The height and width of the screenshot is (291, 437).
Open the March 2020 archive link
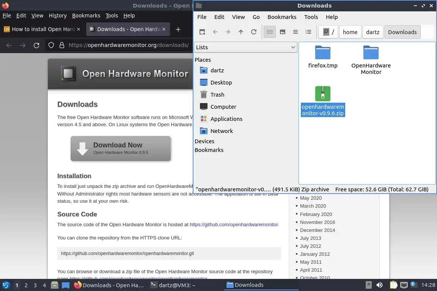point(313,206)
